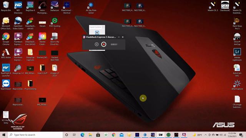
Task: Launch Stellarium from the desktop
Action: pyautogui.click(x=55, y=6)
